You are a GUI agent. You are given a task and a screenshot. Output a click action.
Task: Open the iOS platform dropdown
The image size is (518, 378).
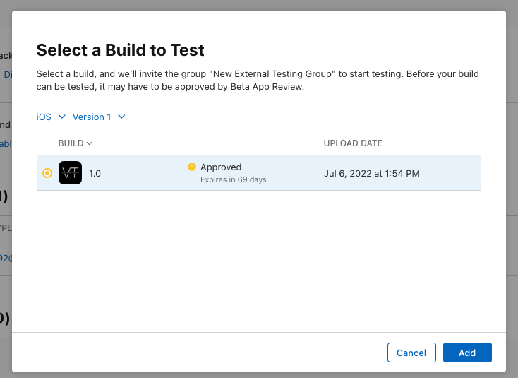coord(51,117)
